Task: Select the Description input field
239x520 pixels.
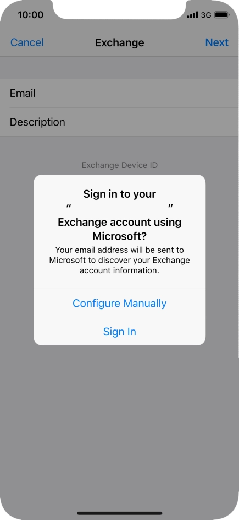Action: pos(119,122)
